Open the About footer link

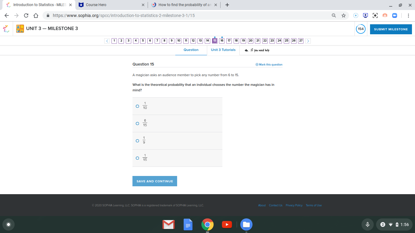(x=262, y=205)
